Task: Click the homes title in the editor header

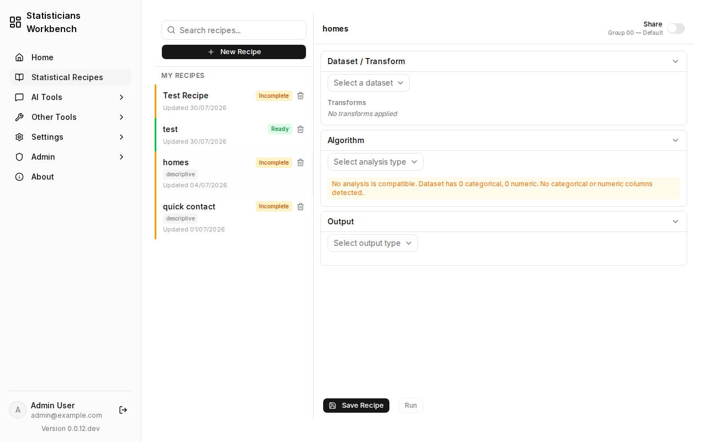Action: (x=335, y=29)
